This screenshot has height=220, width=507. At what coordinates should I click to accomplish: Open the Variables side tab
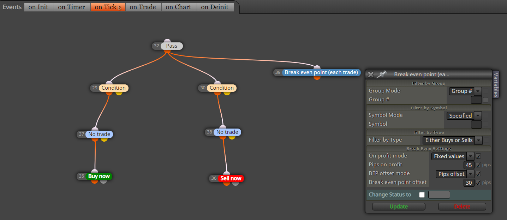tap(496, 84)
